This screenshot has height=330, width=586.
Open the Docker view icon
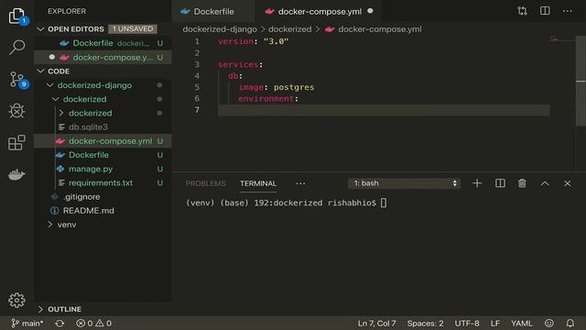coord(16,174)
